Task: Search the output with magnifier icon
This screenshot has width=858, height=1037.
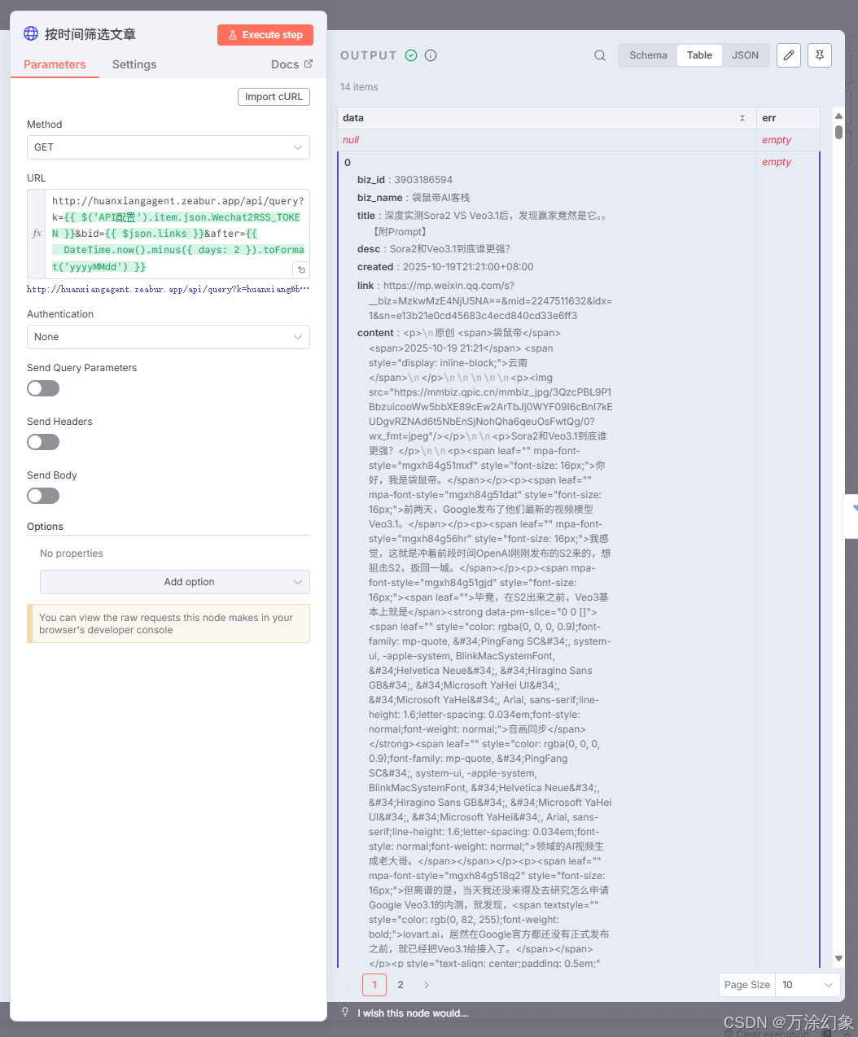Action: click(600, 55)
